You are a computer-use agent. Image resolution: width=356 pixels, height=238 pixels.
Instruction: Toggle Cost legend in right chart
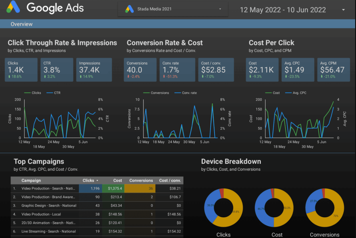[273, 93]
